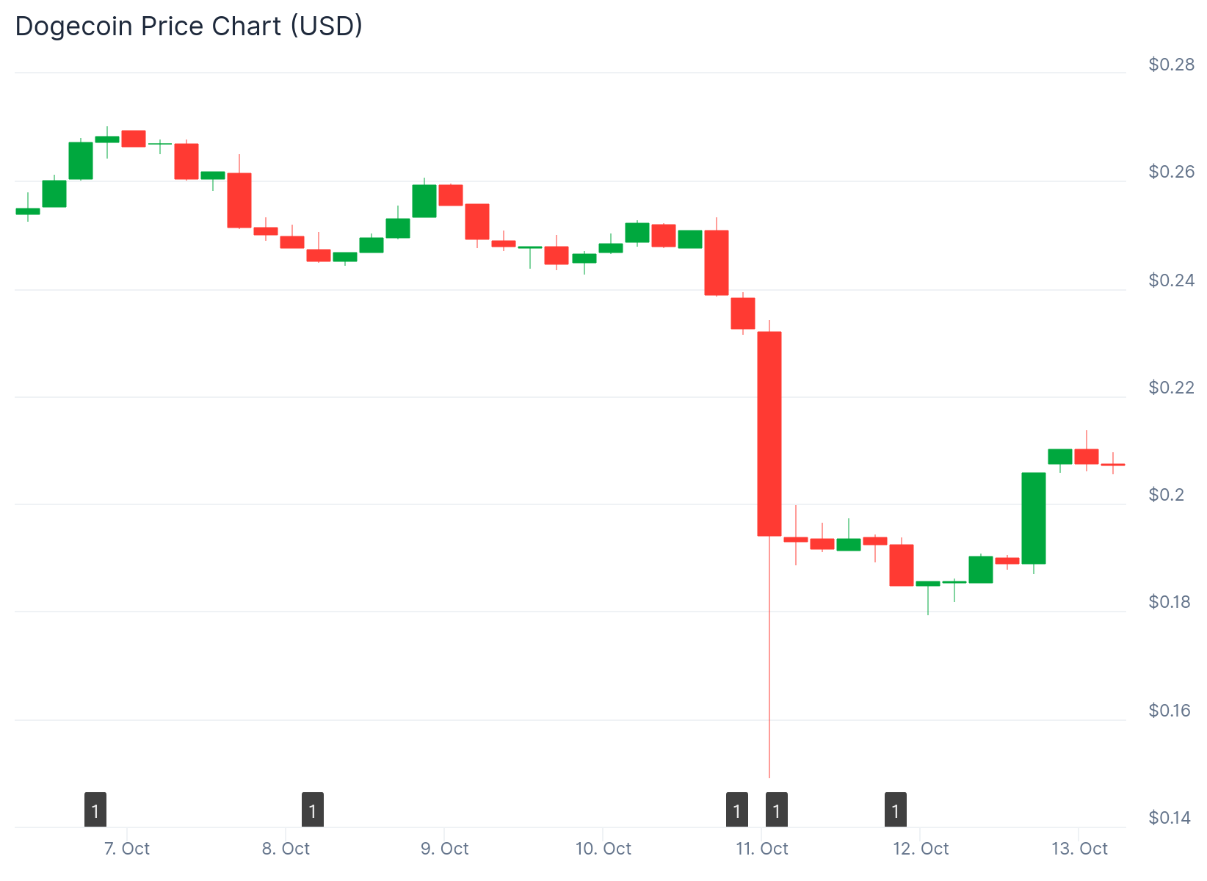
Task: Click the 11. Oct date label
Action: click(761, 849)
